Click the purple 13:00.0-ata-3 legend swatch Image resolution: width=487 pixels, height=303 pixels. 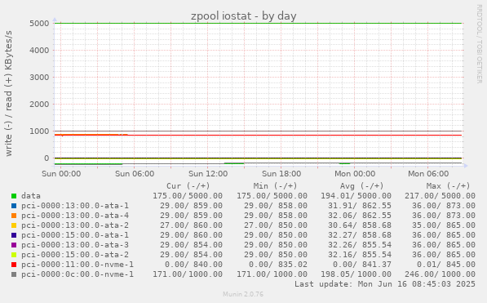[x=14, y=245]
